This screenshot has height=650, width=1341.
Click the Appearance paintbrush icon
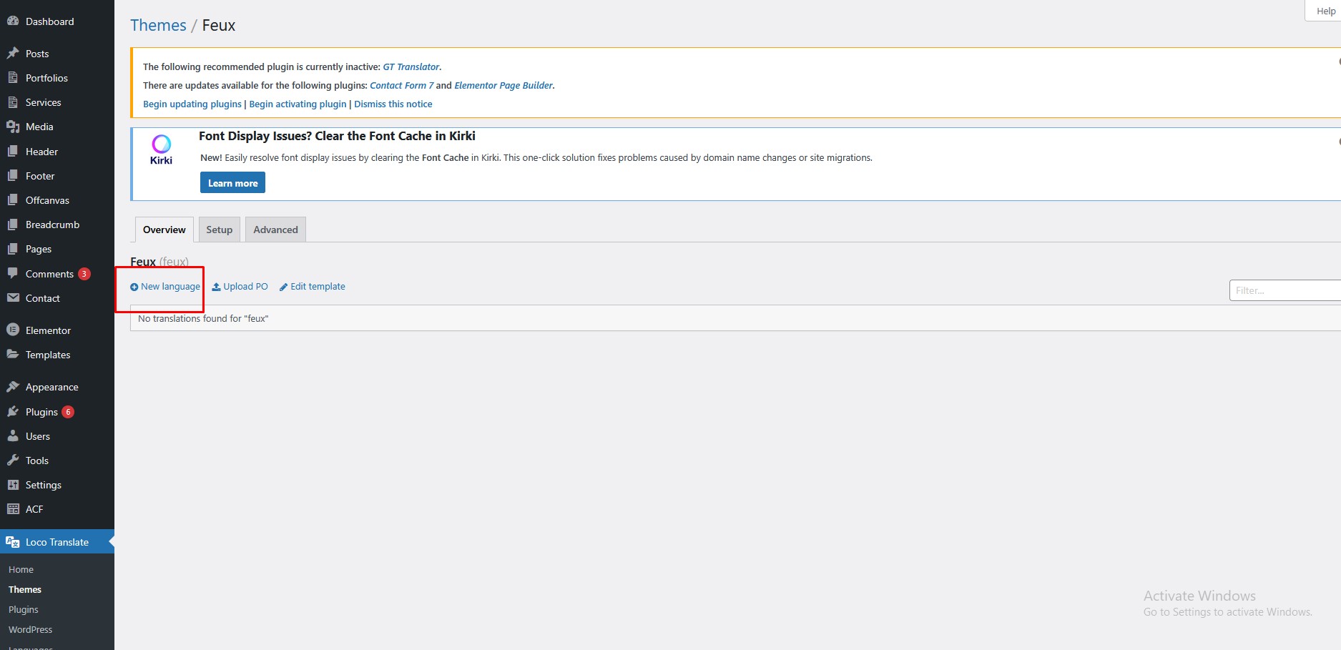tap(13, 387)
